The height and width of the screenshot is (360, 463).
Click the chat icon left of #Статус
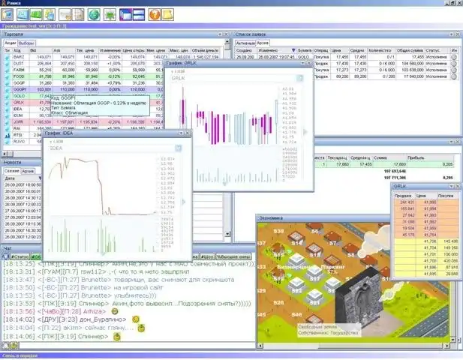click(5, 256)
